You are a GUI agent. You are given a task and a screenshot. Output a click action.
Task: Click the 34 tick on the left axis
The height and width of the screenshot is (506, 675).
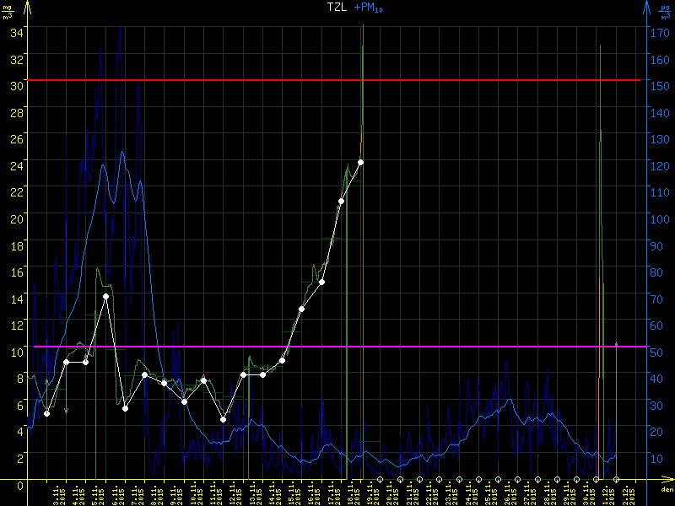pos(16,30)
